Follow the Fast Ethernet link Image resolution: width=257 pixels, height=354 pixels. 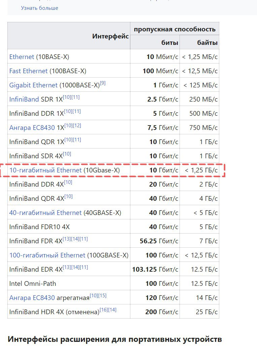28,71
